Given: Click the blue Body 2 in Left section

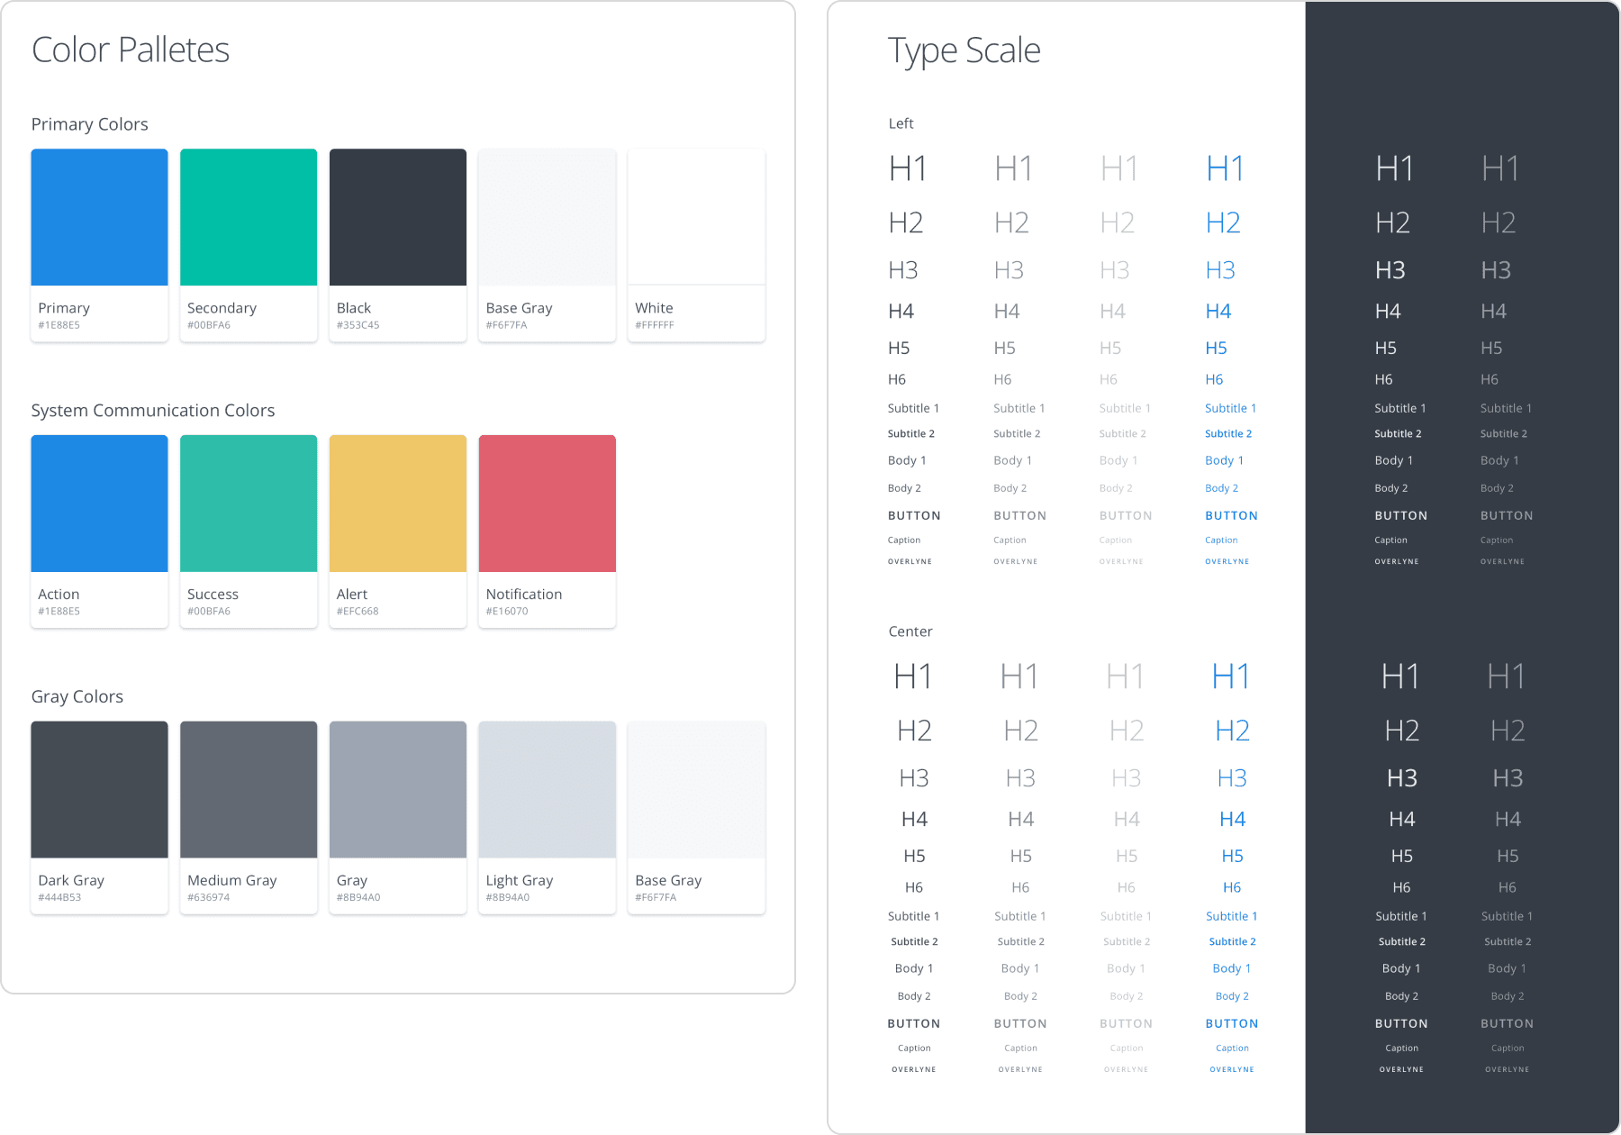Looking at the screenshot, I should (x=1221, y=488).
